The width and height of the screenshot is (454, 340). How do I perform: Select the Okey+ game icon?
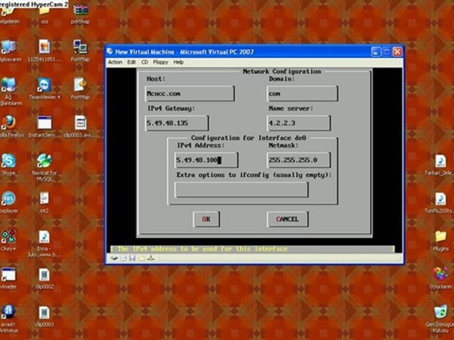(9, 237)
